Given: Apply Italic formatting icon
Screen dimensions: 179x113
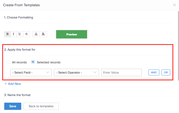Looking at the screenshot, I should point(13,34).
